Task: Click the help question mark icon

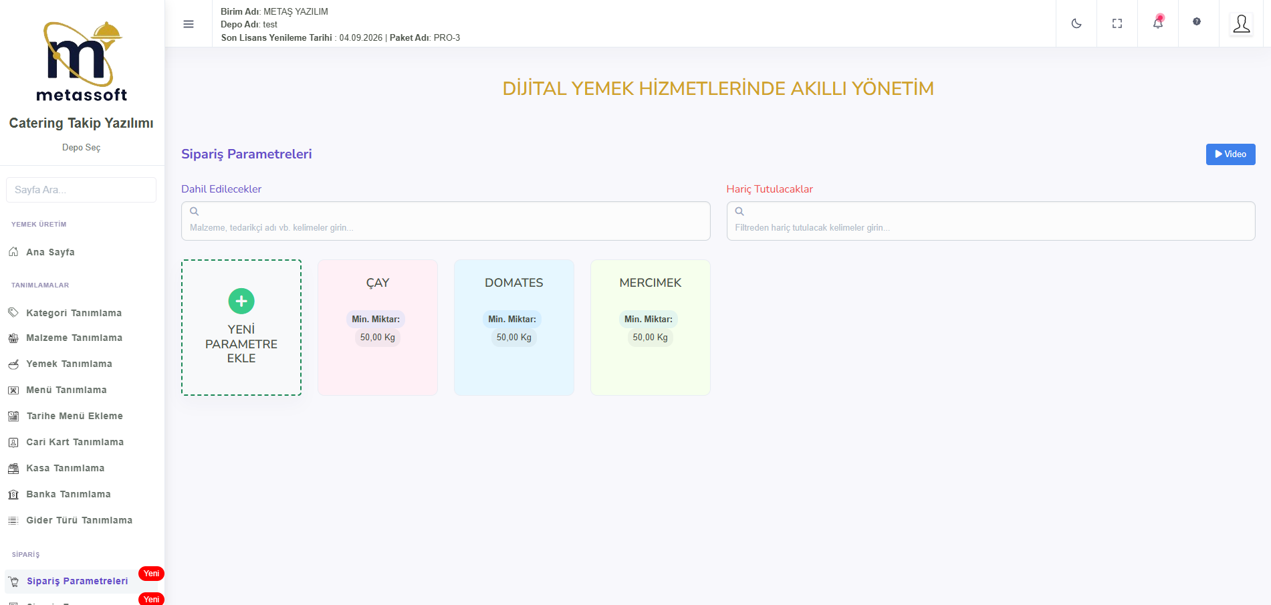Action: (1197, 22)
